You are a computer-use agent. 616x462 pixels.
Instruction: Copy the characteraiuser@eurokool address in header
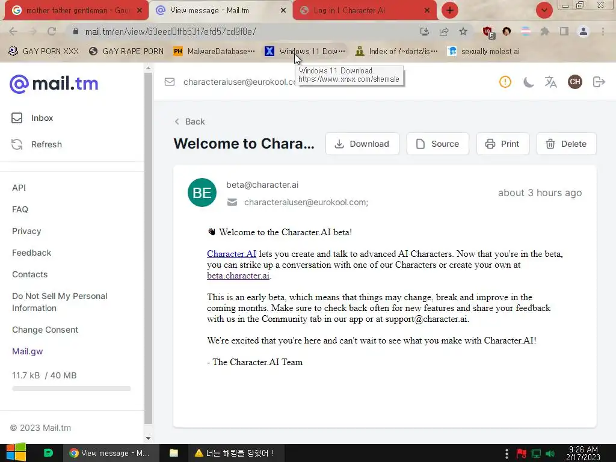[x=239, y=82]
